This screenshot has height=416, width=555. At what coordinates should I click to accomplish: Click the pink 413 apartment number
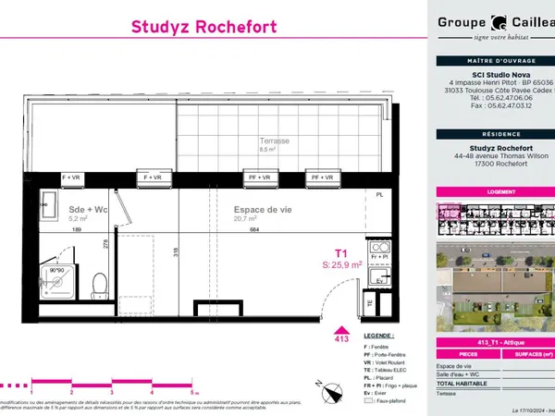pyautogui.click(x=341, y=339)
